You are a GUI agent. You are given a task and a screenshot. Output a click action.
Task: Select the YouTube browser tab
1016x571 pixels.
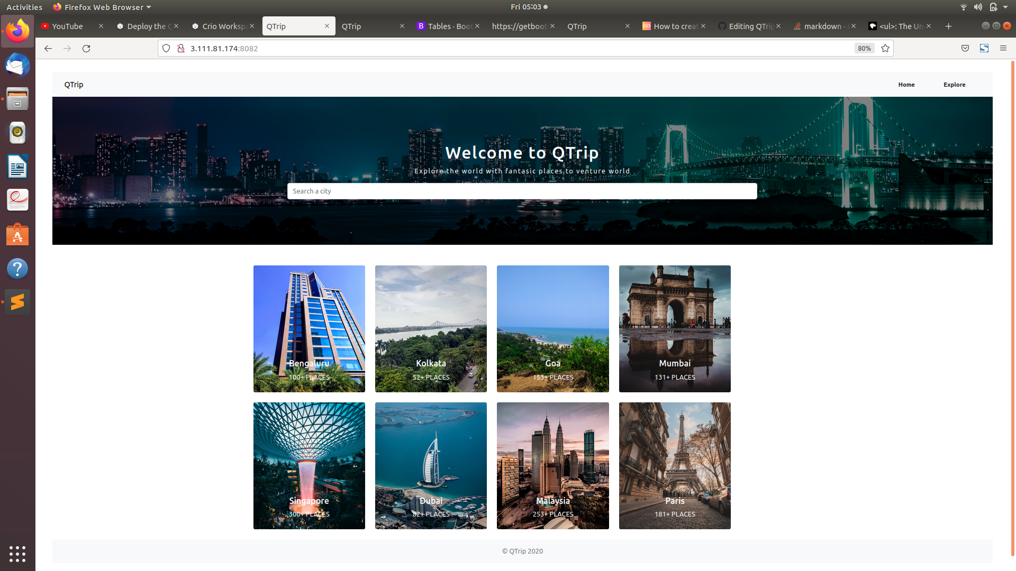[x=67, y=26]
